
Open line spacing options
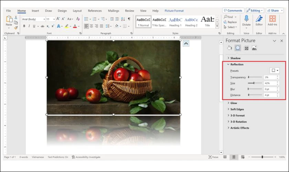(x=108, y=26)
